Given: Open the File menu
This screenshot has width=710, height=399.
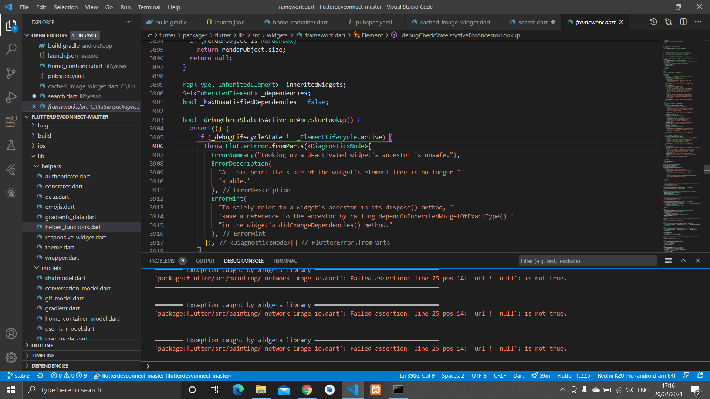Looking at the screenshot, I should click(x=24, y=7).
